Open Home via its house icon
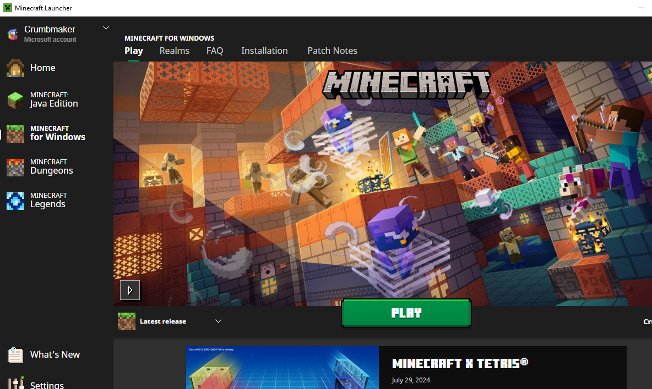The height and width of the screenshot is (389, 652). (x=15, y=68)
